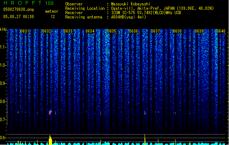
Task: Click the 0.6 frequency axis label
Action: click(3, 138)
